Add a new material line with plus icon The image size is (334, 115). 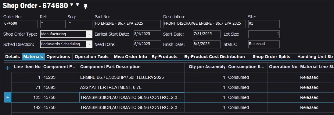pos(7,68)
